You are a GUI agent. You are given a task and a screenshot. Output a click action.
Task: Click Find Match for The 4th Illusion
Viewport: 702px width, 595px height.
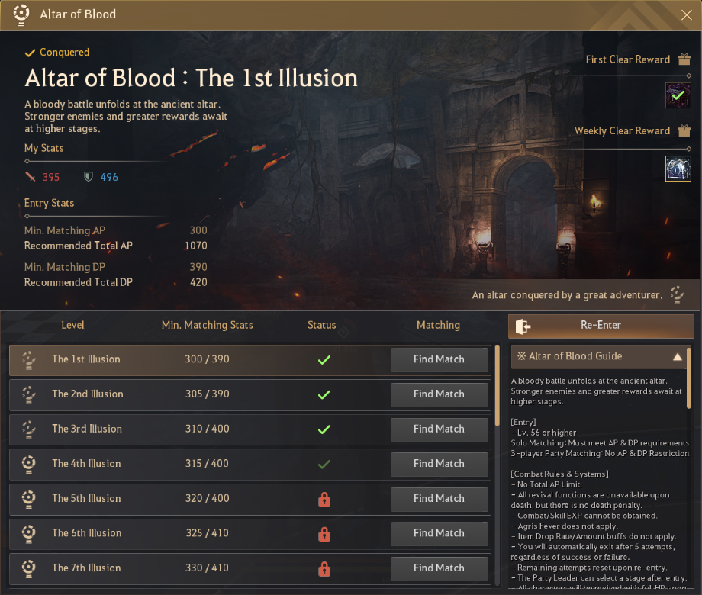(439, 464)
